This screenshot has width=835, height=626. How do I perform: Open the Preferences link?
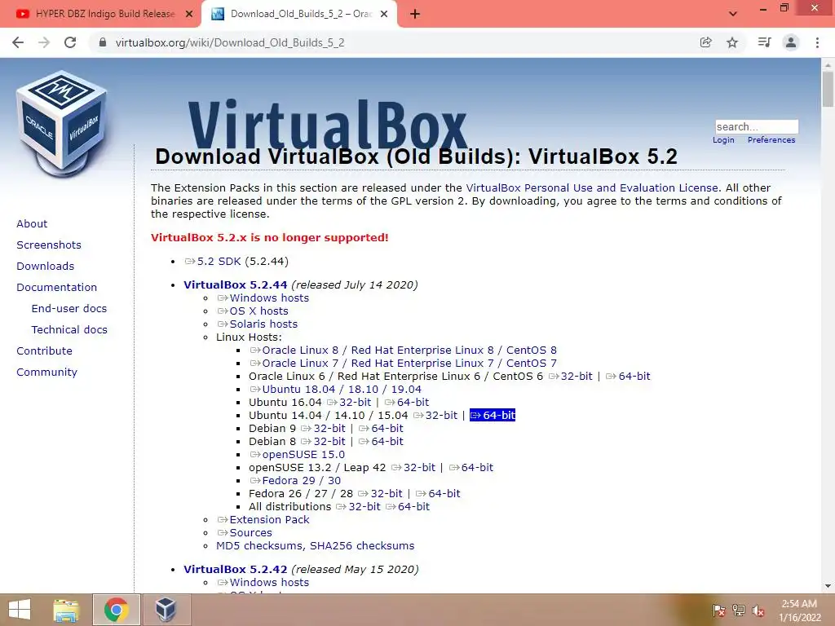[771, 140]
